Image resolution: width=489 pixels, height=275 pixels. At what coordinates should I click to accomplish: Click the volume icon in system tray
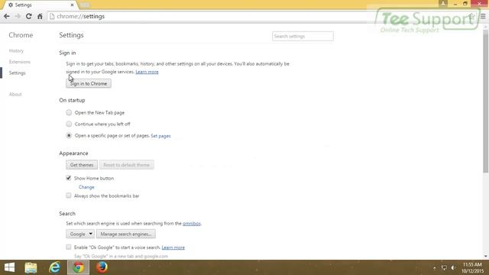coord(453,268)
